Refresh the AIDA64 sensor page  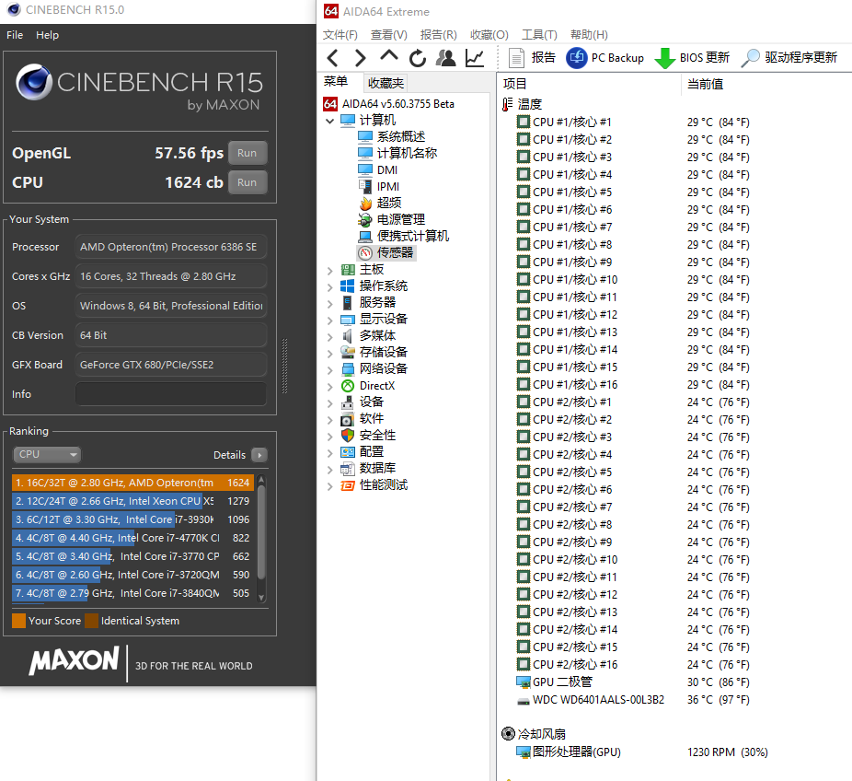(x=418, y=58)
